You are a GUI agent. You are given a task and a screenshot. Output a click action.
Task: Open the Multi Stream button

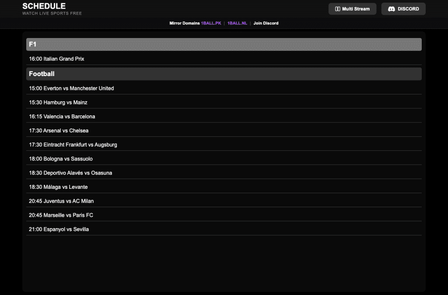click(352, 9)
